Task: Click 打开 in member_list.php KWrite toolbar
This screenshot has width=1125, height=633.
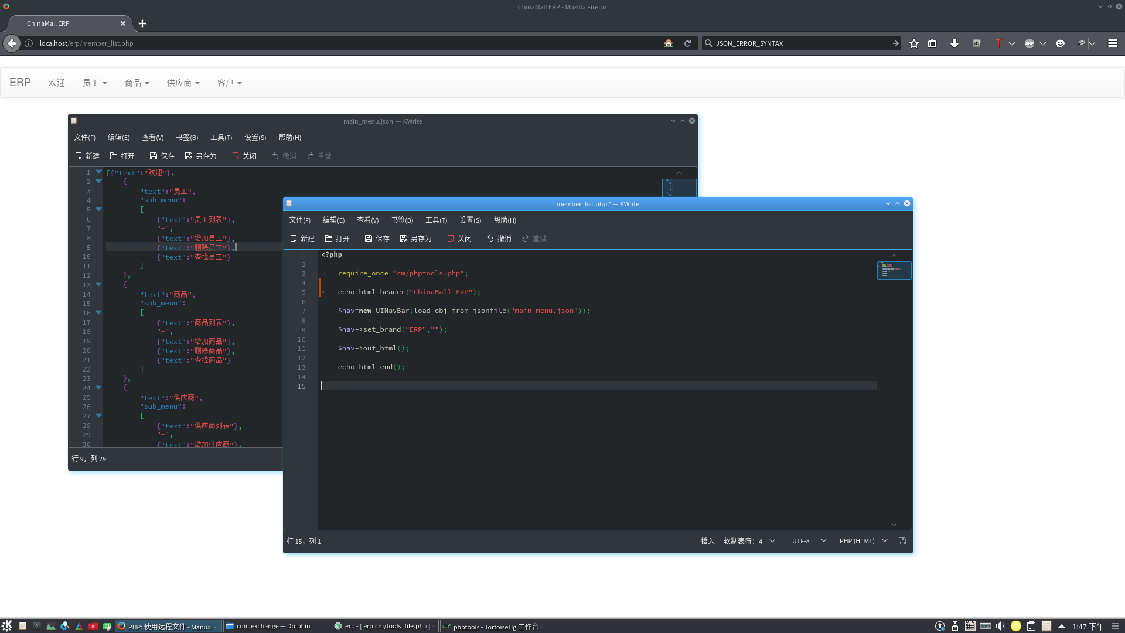Action: coord(337,239)
